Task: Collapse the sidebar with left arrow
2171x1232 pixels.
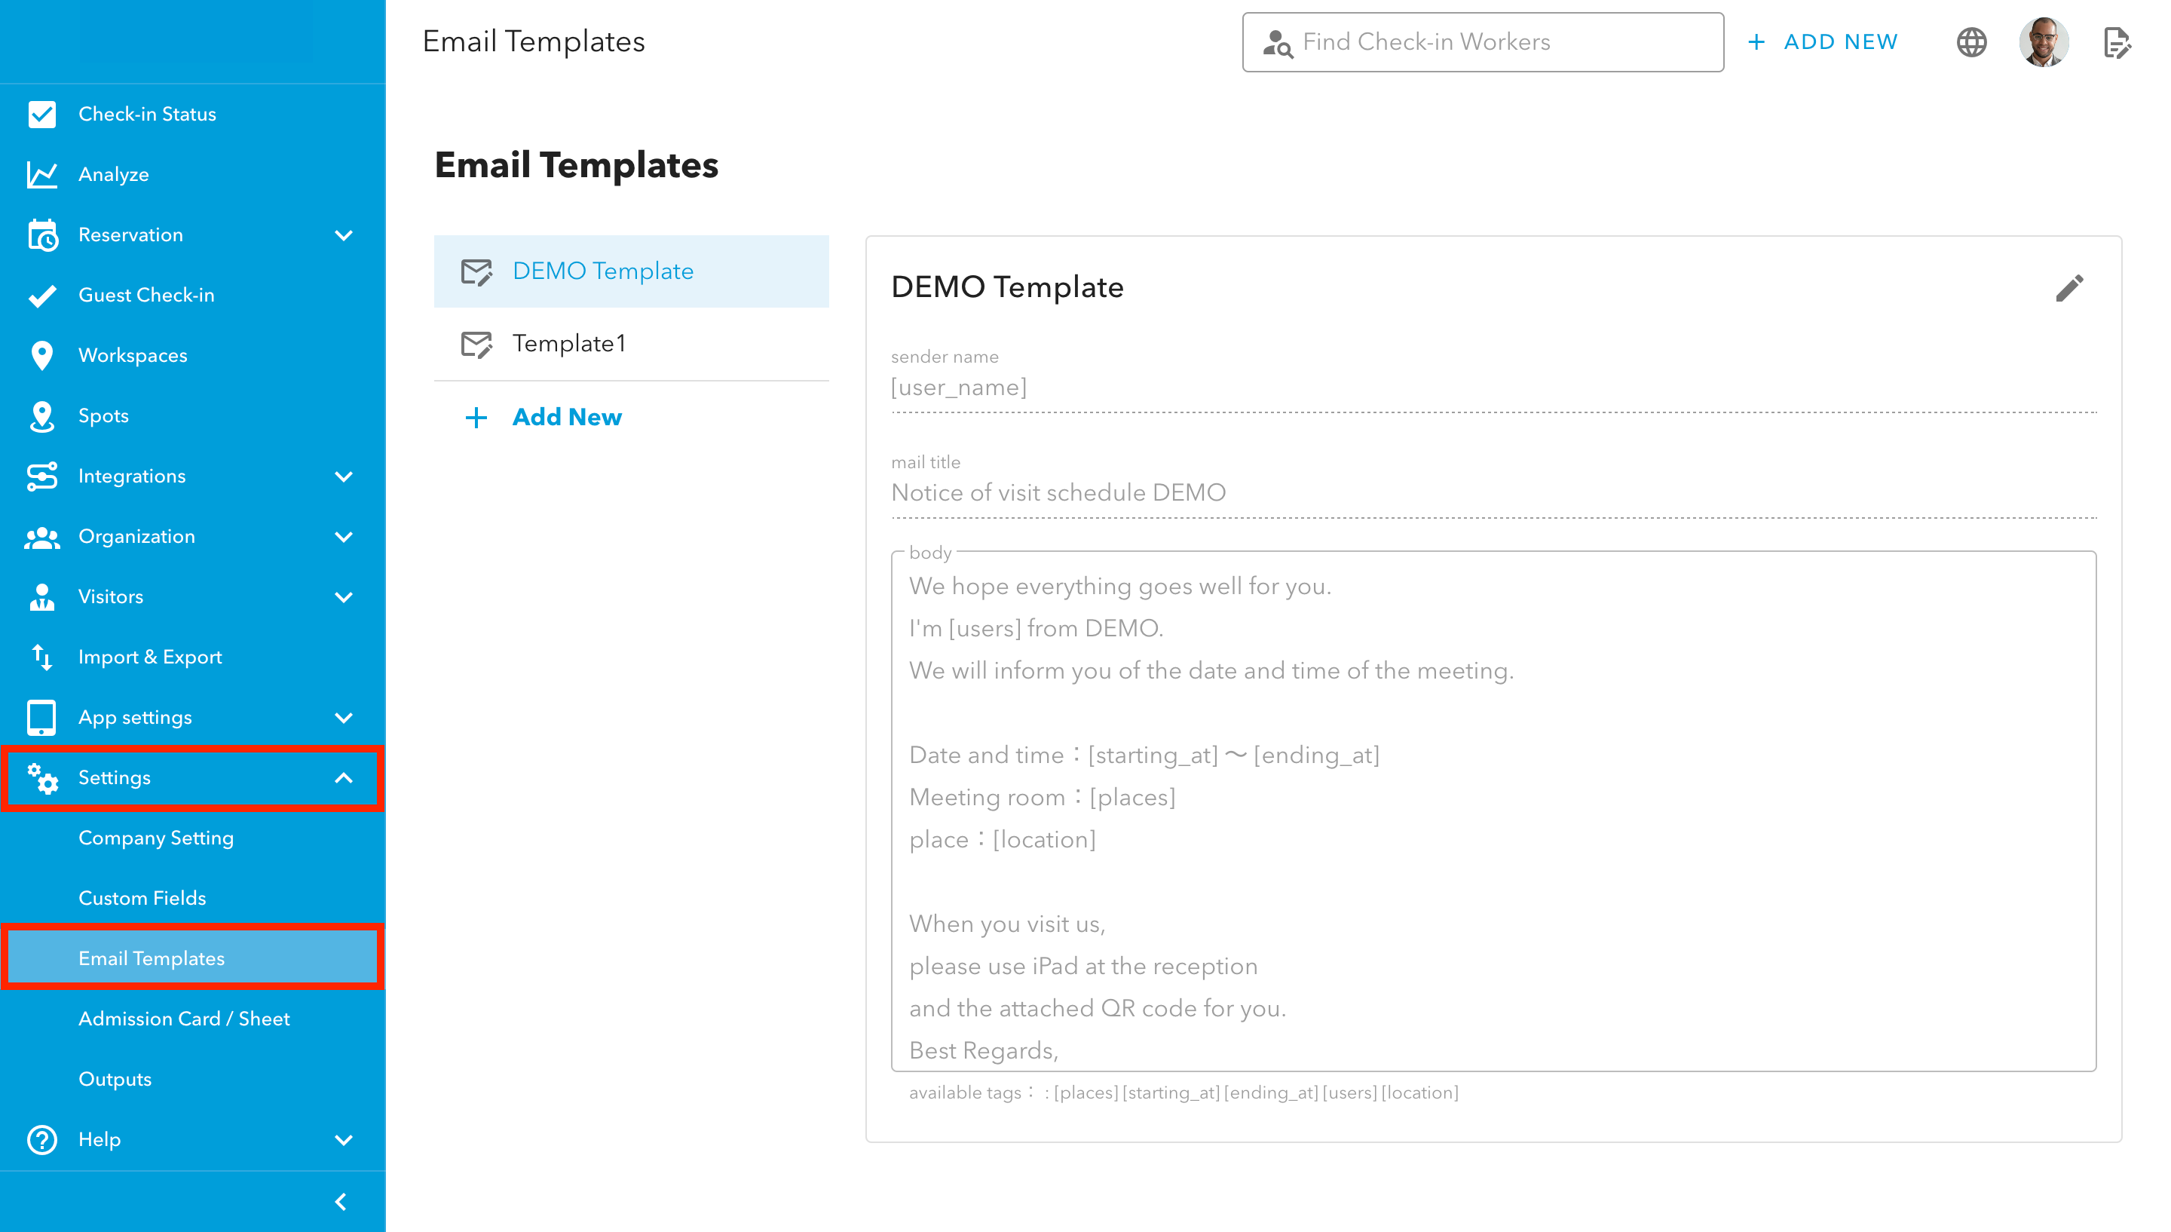Action: [x=341, y=1202]
